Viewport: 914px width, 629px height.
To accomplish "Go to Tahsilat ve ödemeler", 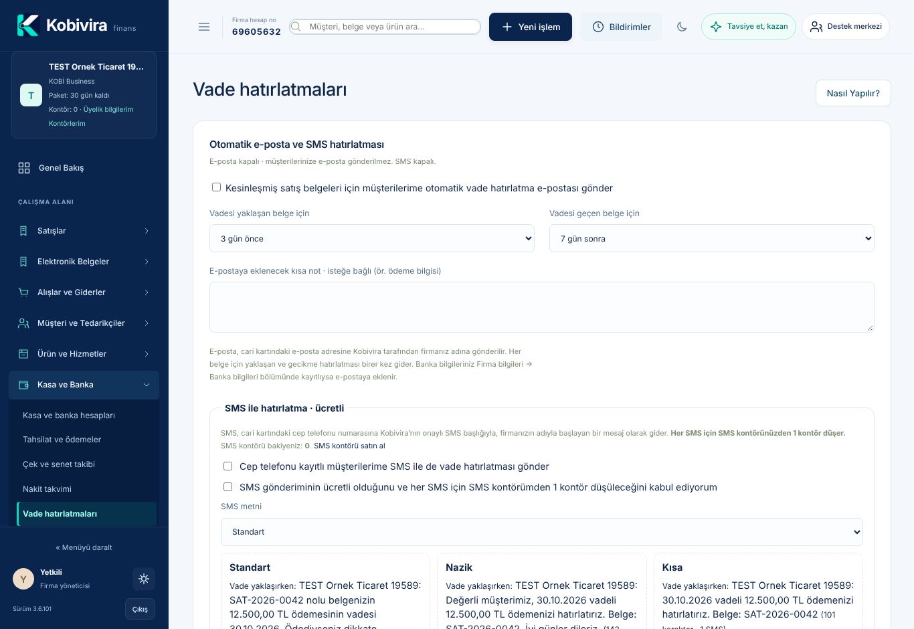I will [62, 440].
